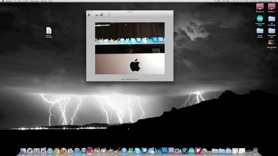This screenshot has height=156, width=278.
Task: Open Safari compass in the Dock
Action: click(x=50, y=151)
